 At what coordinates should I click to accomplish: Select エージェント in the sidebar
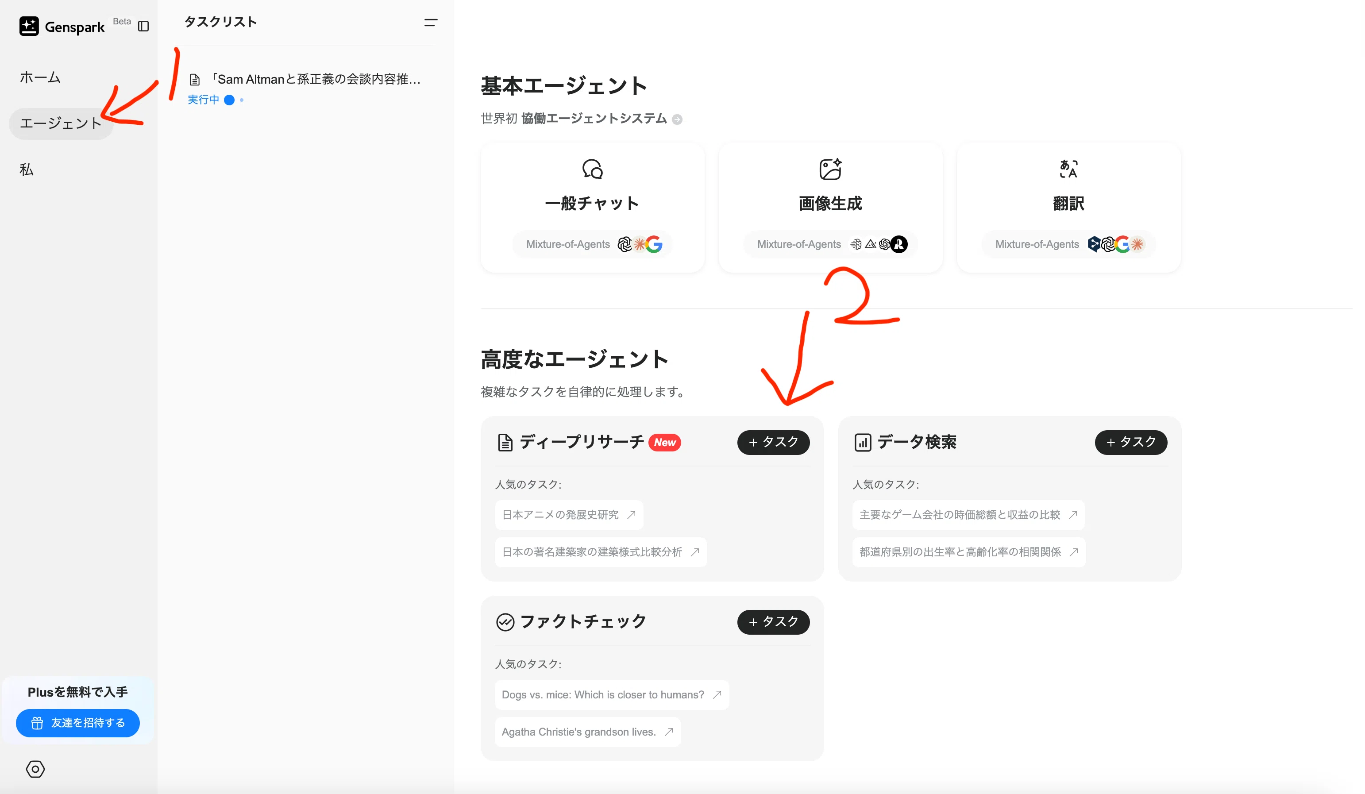click(x=61, y=123)
